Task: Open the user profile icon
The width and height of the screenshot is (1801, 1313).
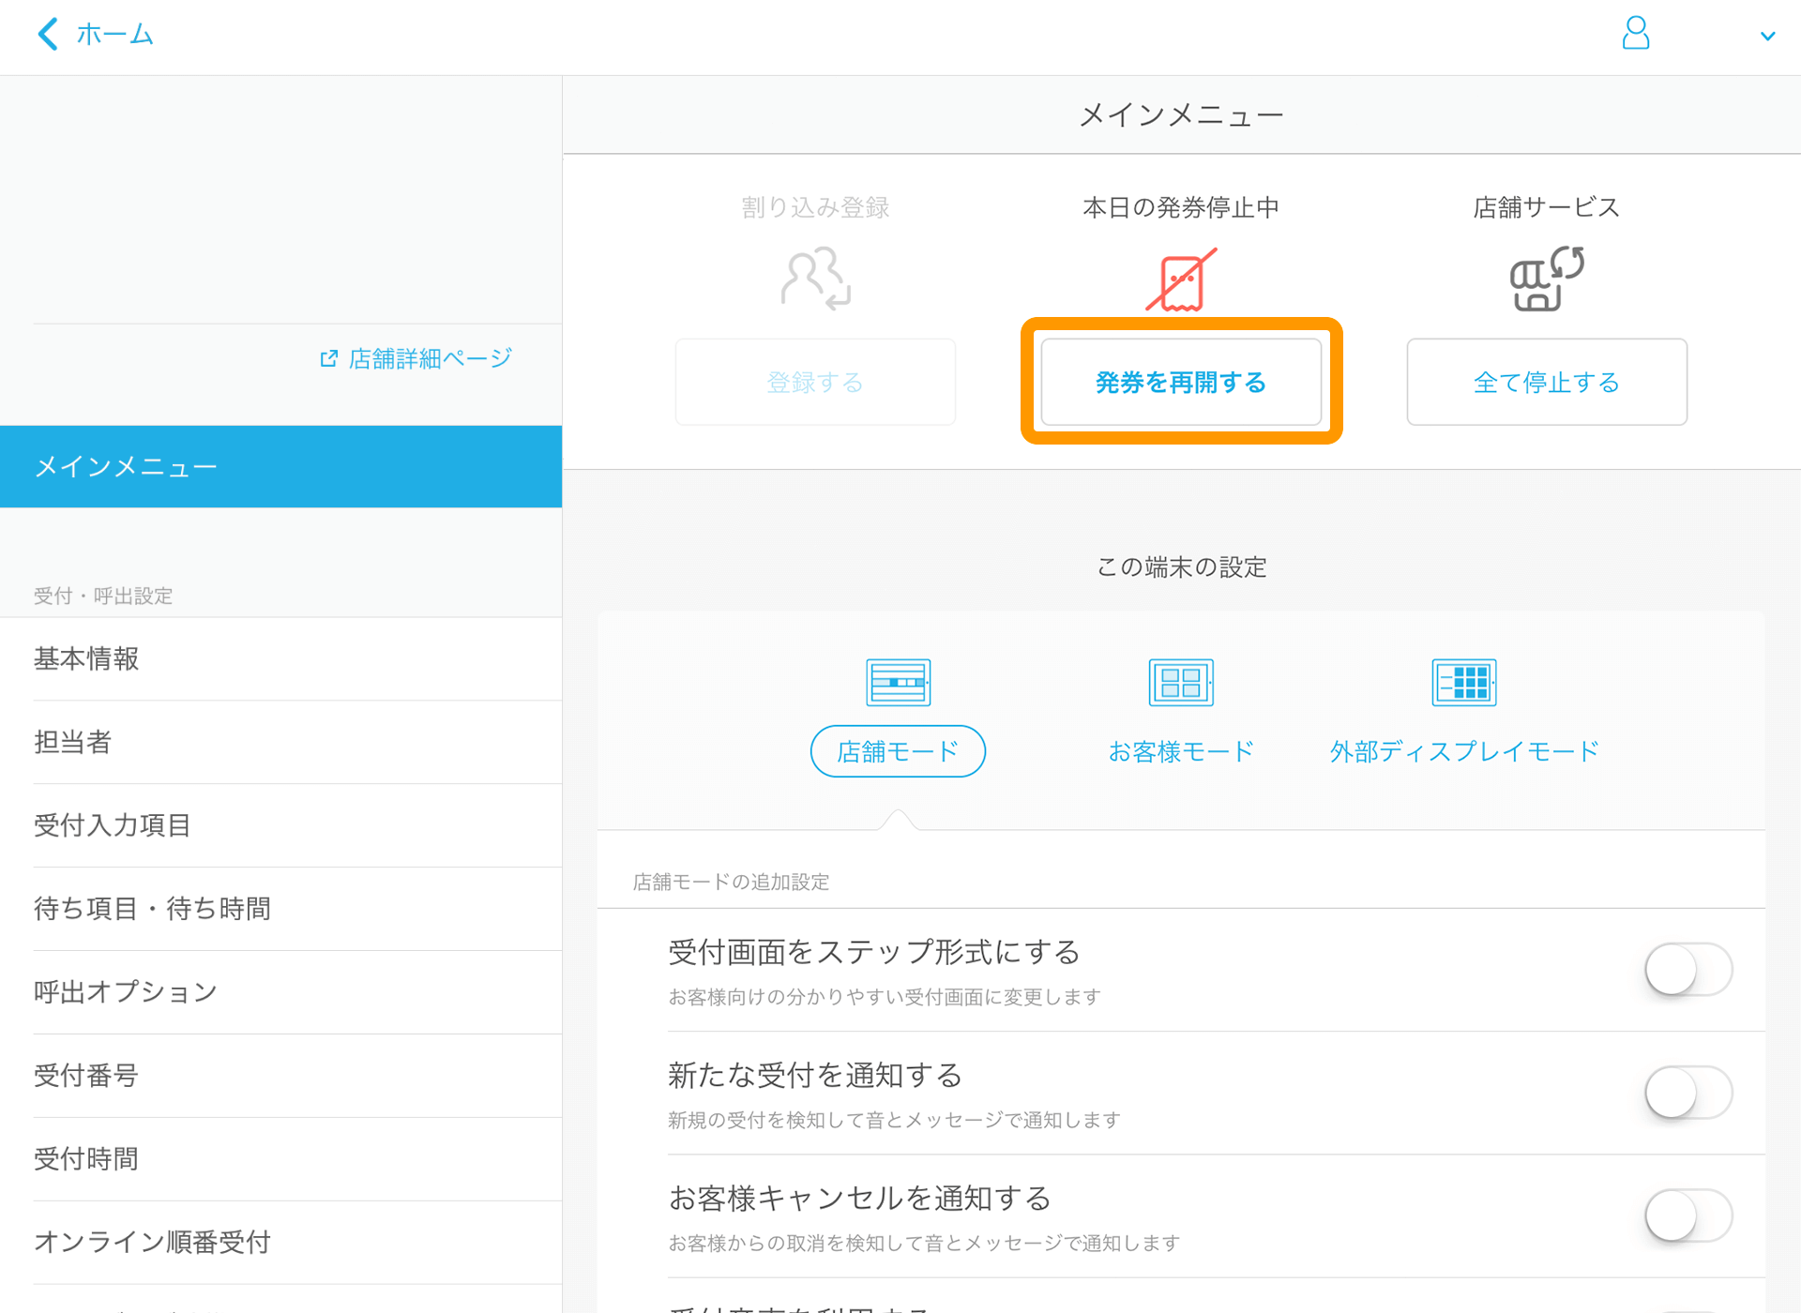Action: pos(1636,34)
